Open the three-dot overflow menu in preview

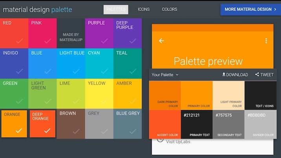(x=266, y=41)
